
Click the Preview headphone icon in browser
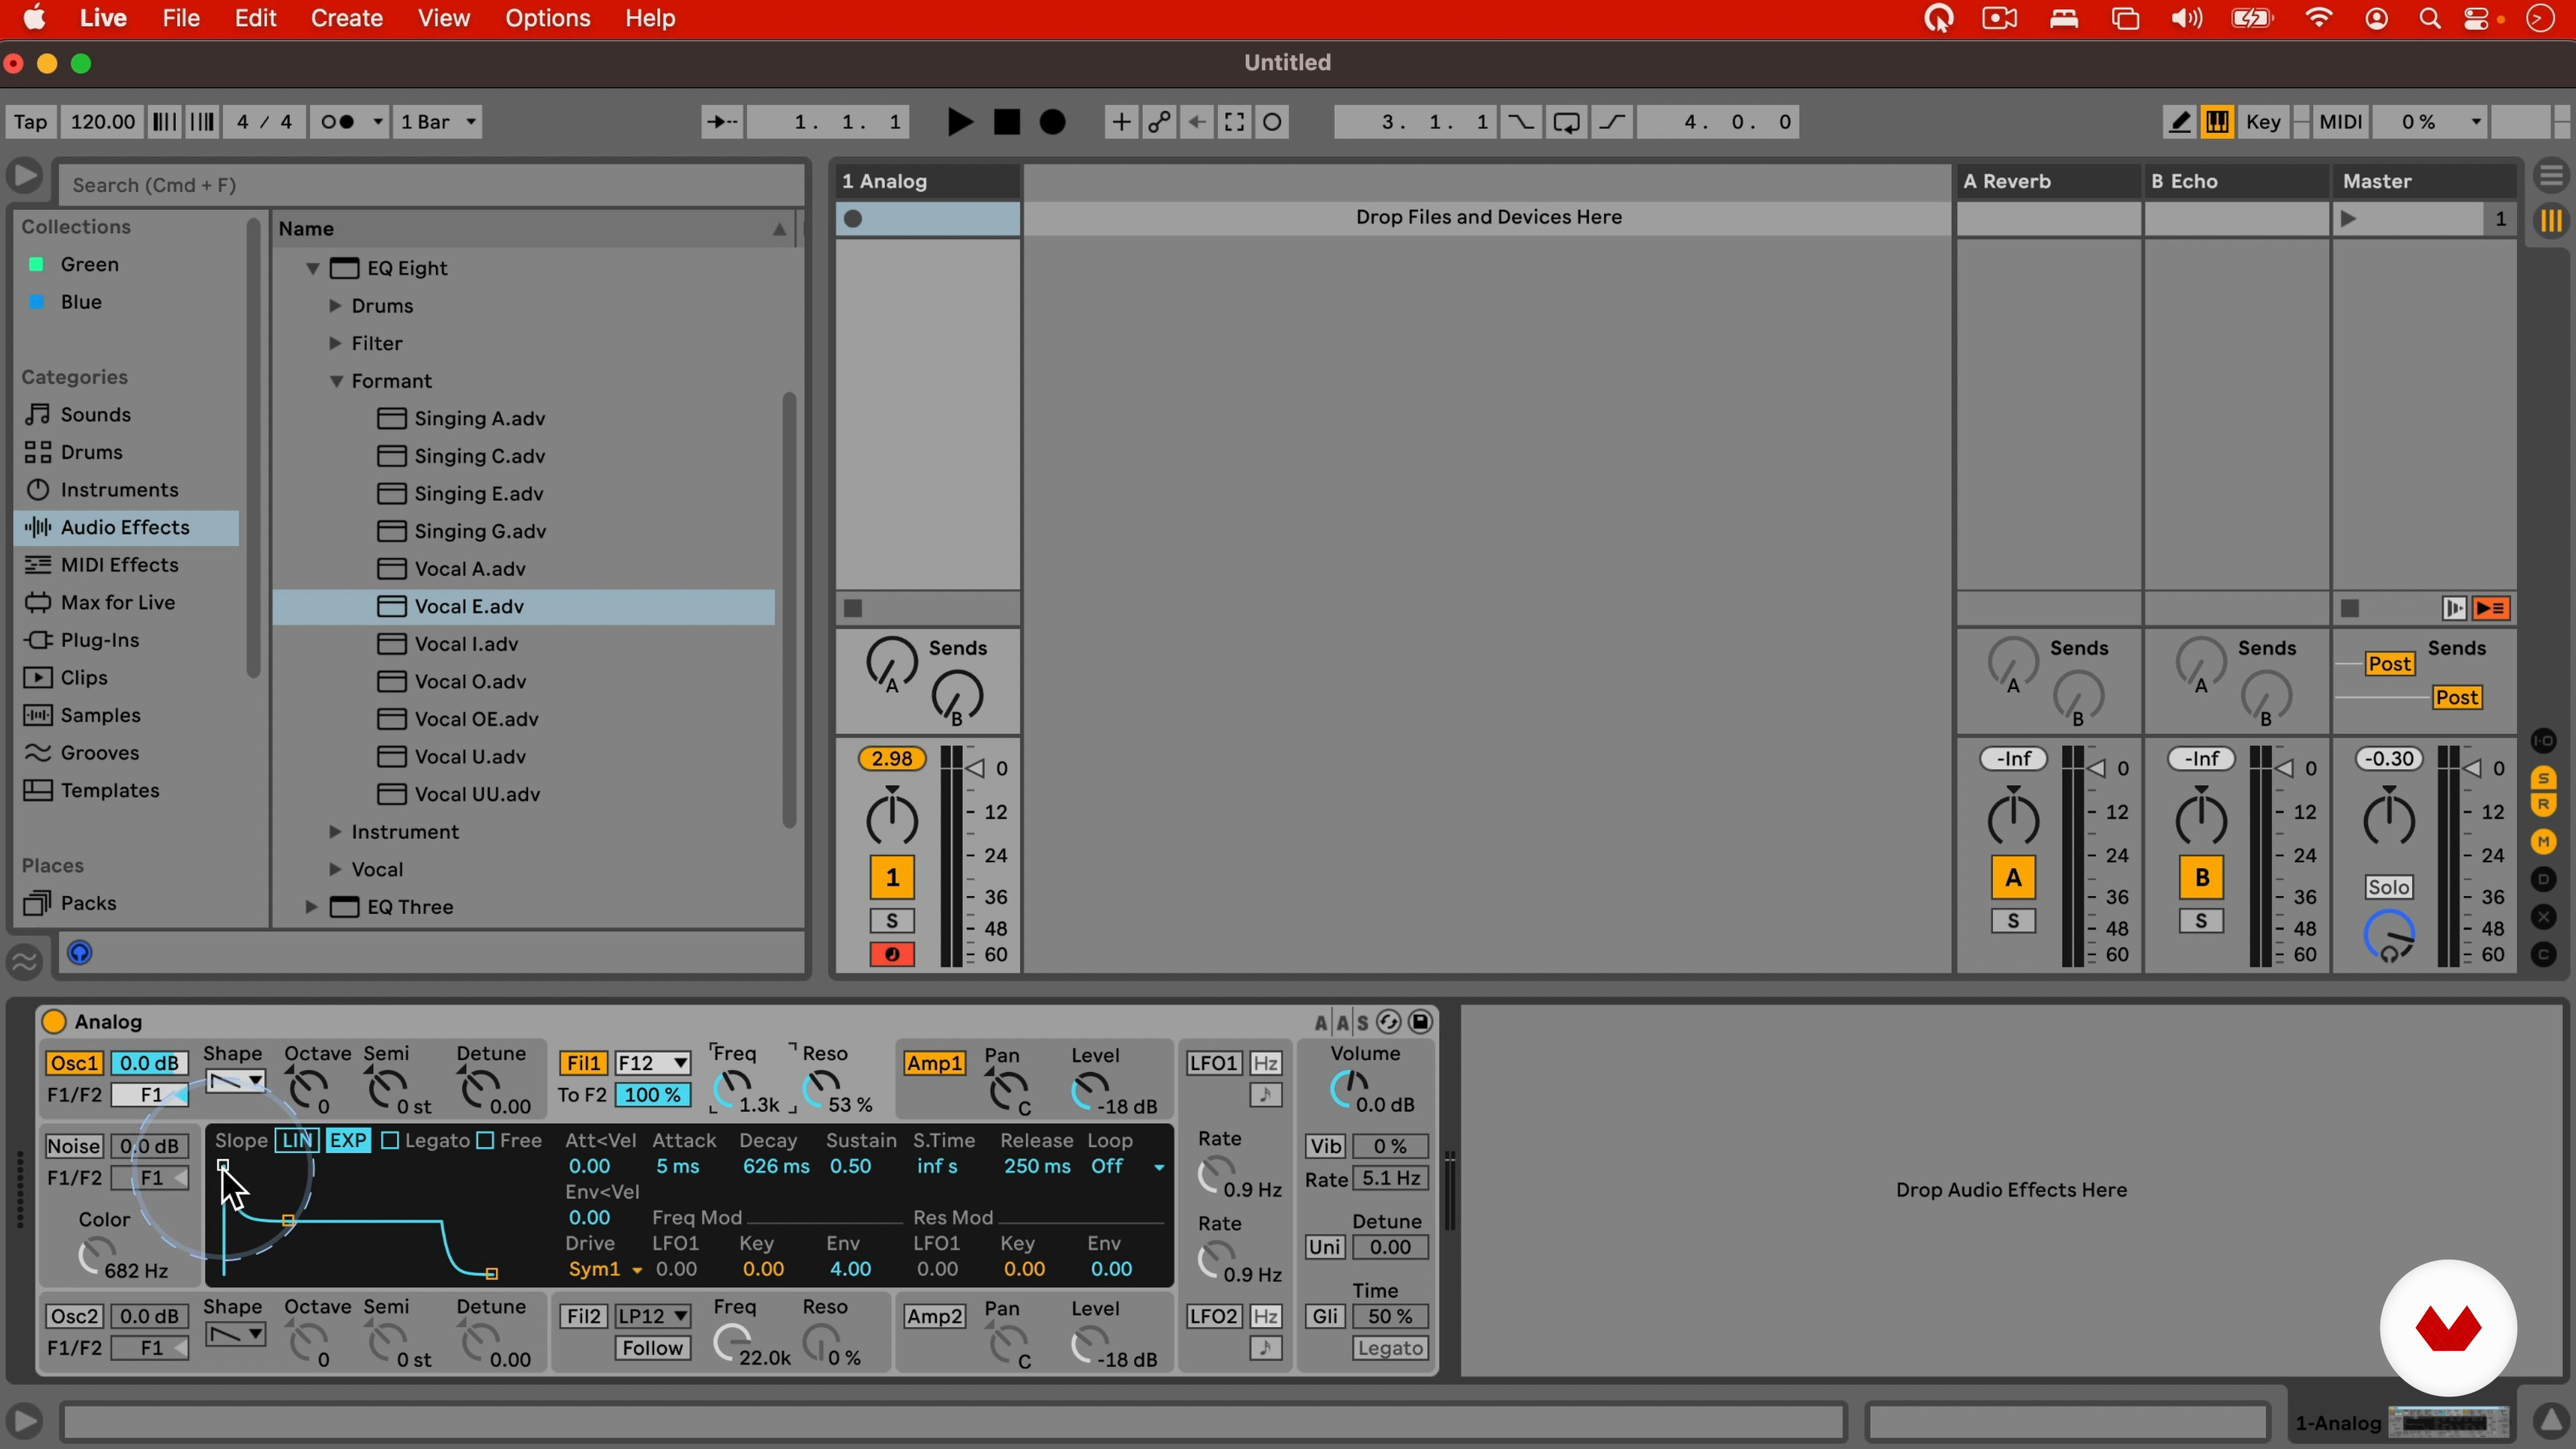pyautogui.click(x=80, y=953)
